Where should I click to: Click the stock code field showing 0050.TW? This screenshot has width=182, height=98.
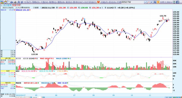tap(132, 2)
